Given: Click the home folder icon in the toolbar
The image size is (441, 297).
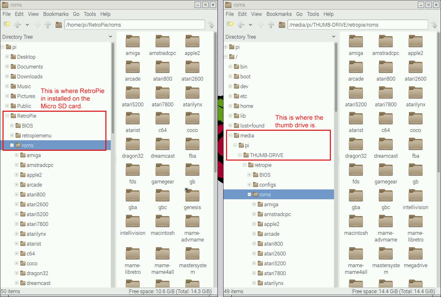Looking at the screenshot, I should pos(59,24).
